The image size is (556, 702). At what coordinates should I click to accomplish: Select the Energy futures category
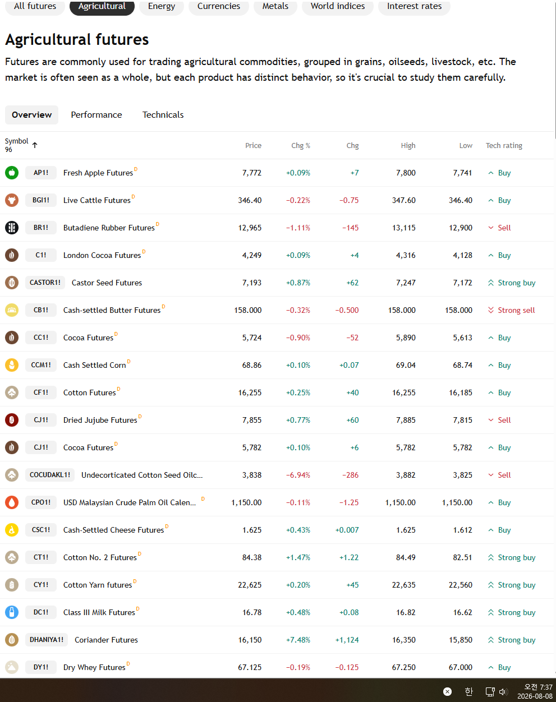(162, 6)
